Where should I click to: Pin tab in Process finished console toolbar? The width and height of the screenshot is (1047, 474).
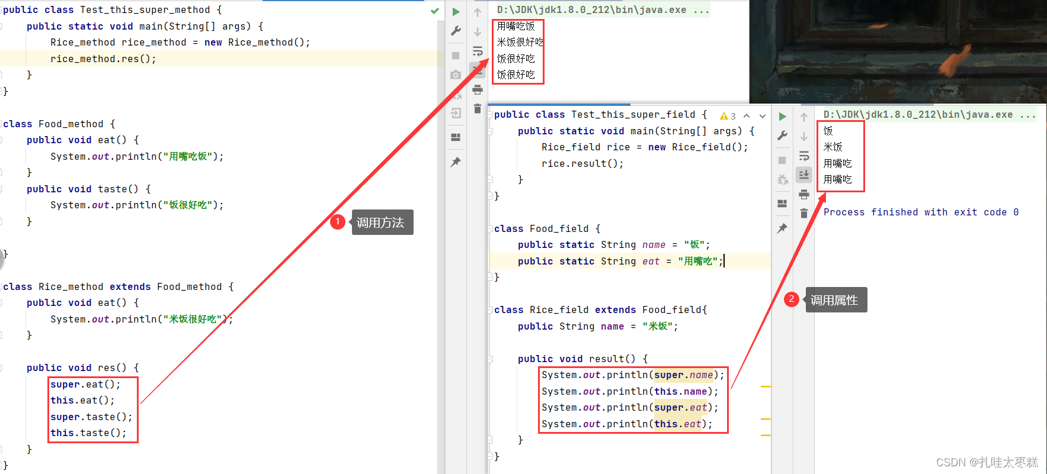tap(782, 228)
